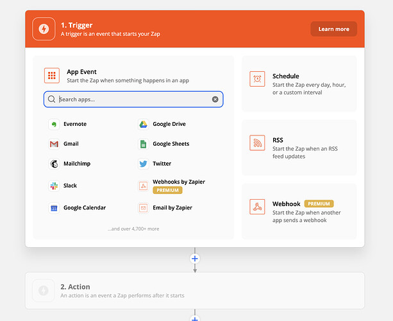Select the Google Drive app icon

[x=144, y=124]
